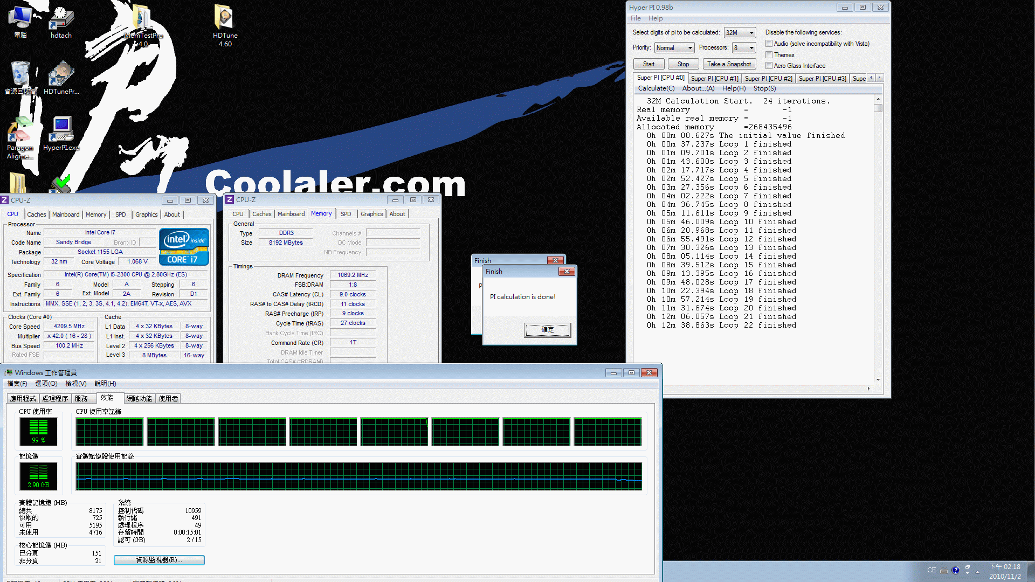1035x582 pixels.
Task: Show hidden tray icons with the up arrow
Action: (977, 572)
